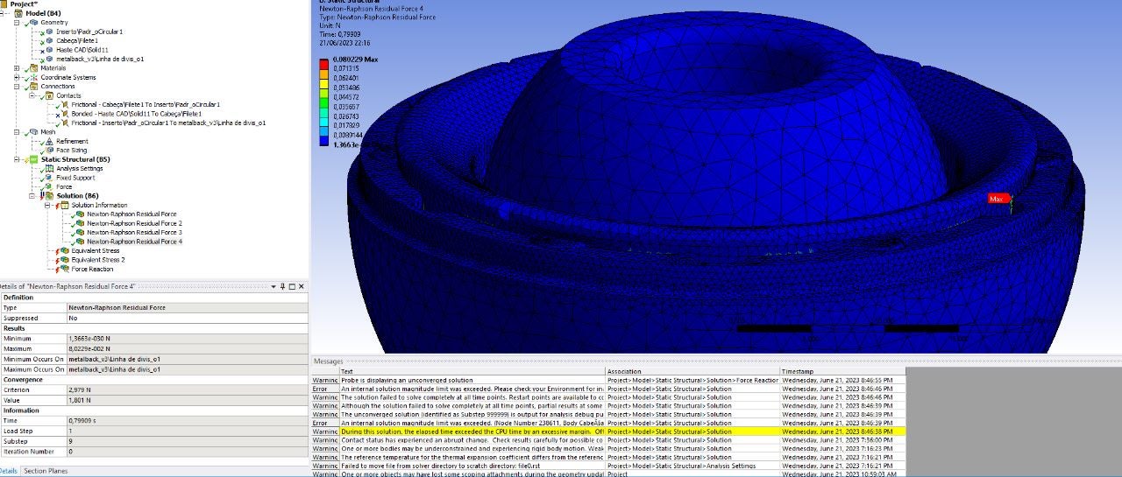Select Newton-Raphson Residual Force 4 in tree
This screenshot has height=477, width=1122.
coord(134,242)
